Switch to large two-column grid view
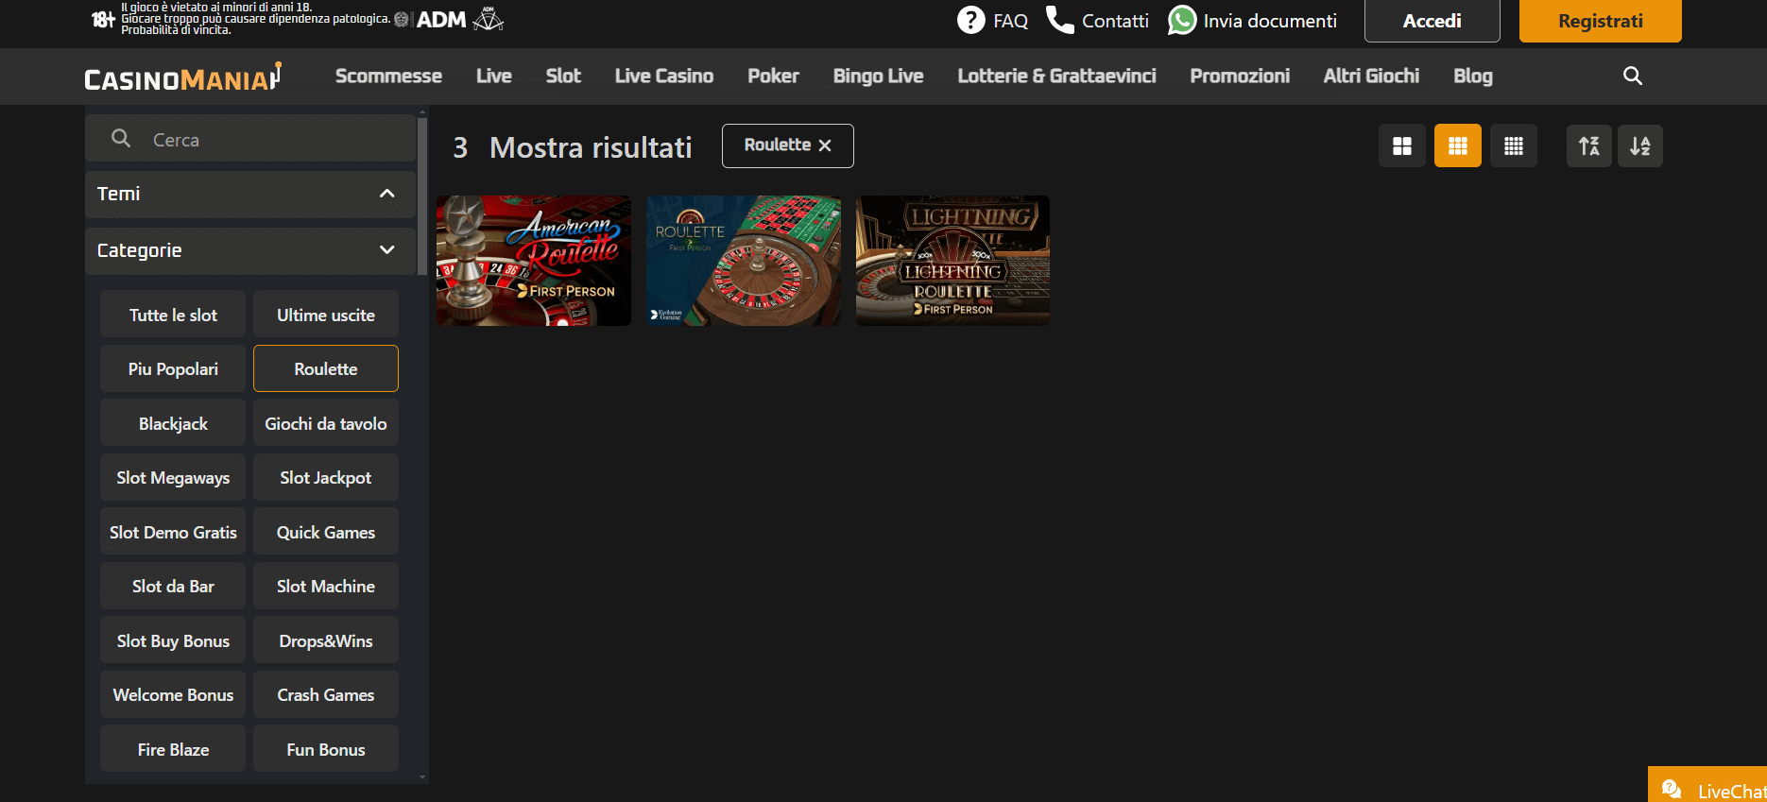Viewport: 1767px width, 802px height. pyautogui.click(x=1402, y=145)
